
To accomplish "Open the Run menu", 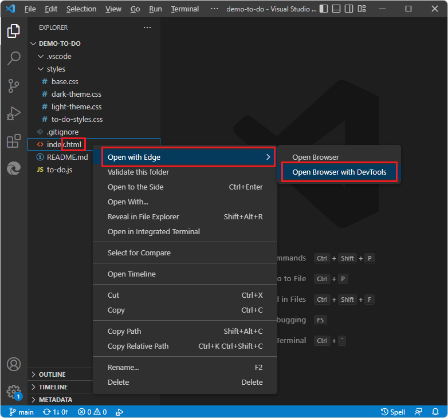I will 155,9.
